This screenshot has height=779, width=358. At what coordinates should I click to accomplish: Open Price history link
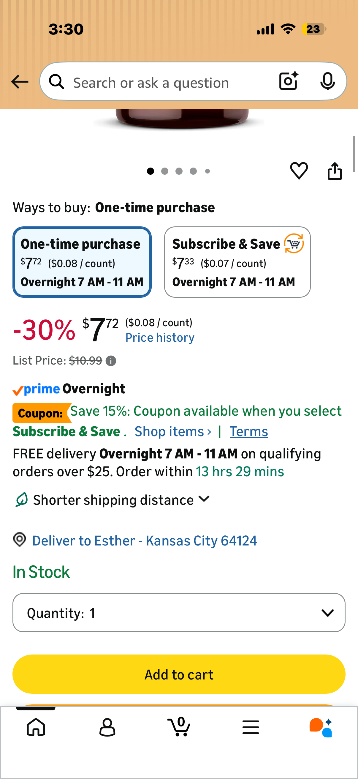point(160,338)
